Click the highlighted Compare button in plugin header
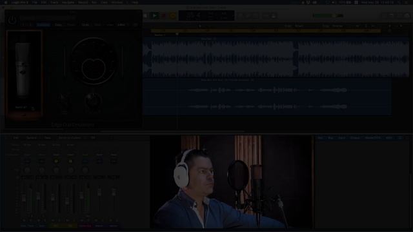Viewport: 413px width, 232px height. pyautogui.click(x=43, y=24)
